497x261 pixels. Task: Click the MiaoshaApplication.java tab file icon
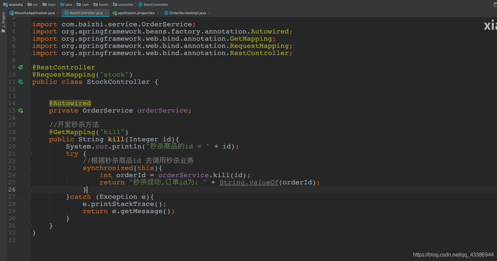coord(12,13)
